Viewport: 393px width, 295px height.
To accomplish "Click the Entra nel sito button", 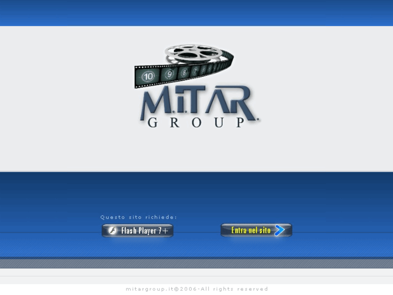I will [x=256, y=230].
